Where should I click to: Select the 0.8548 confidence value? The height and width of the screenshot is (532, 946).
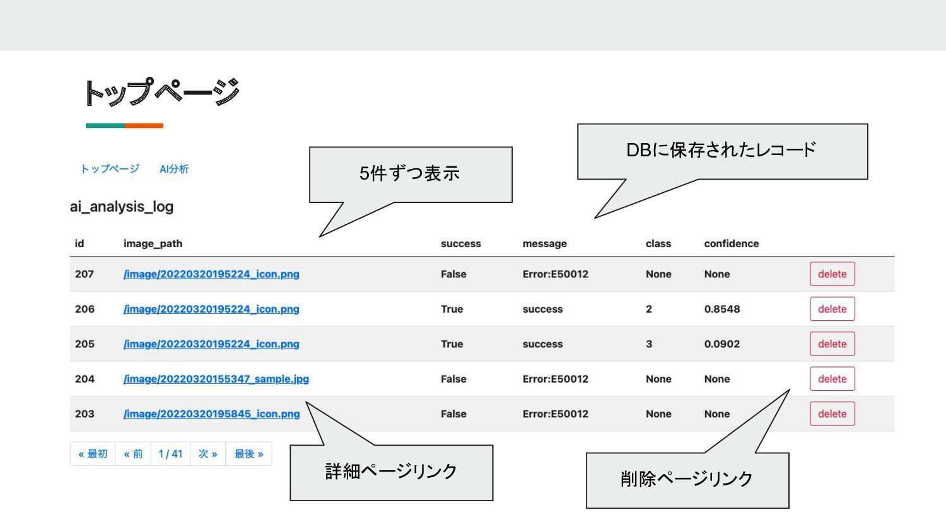point(722,309)
